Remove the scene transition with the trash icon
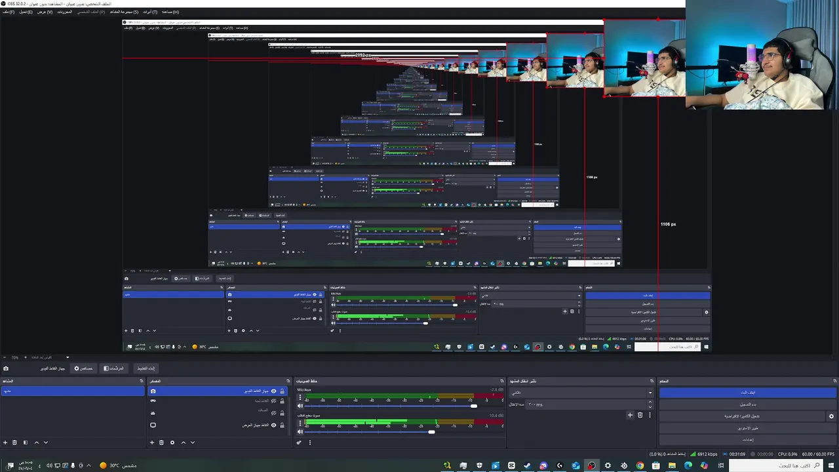The image size is (839, 472). click(x=640, y=415)
